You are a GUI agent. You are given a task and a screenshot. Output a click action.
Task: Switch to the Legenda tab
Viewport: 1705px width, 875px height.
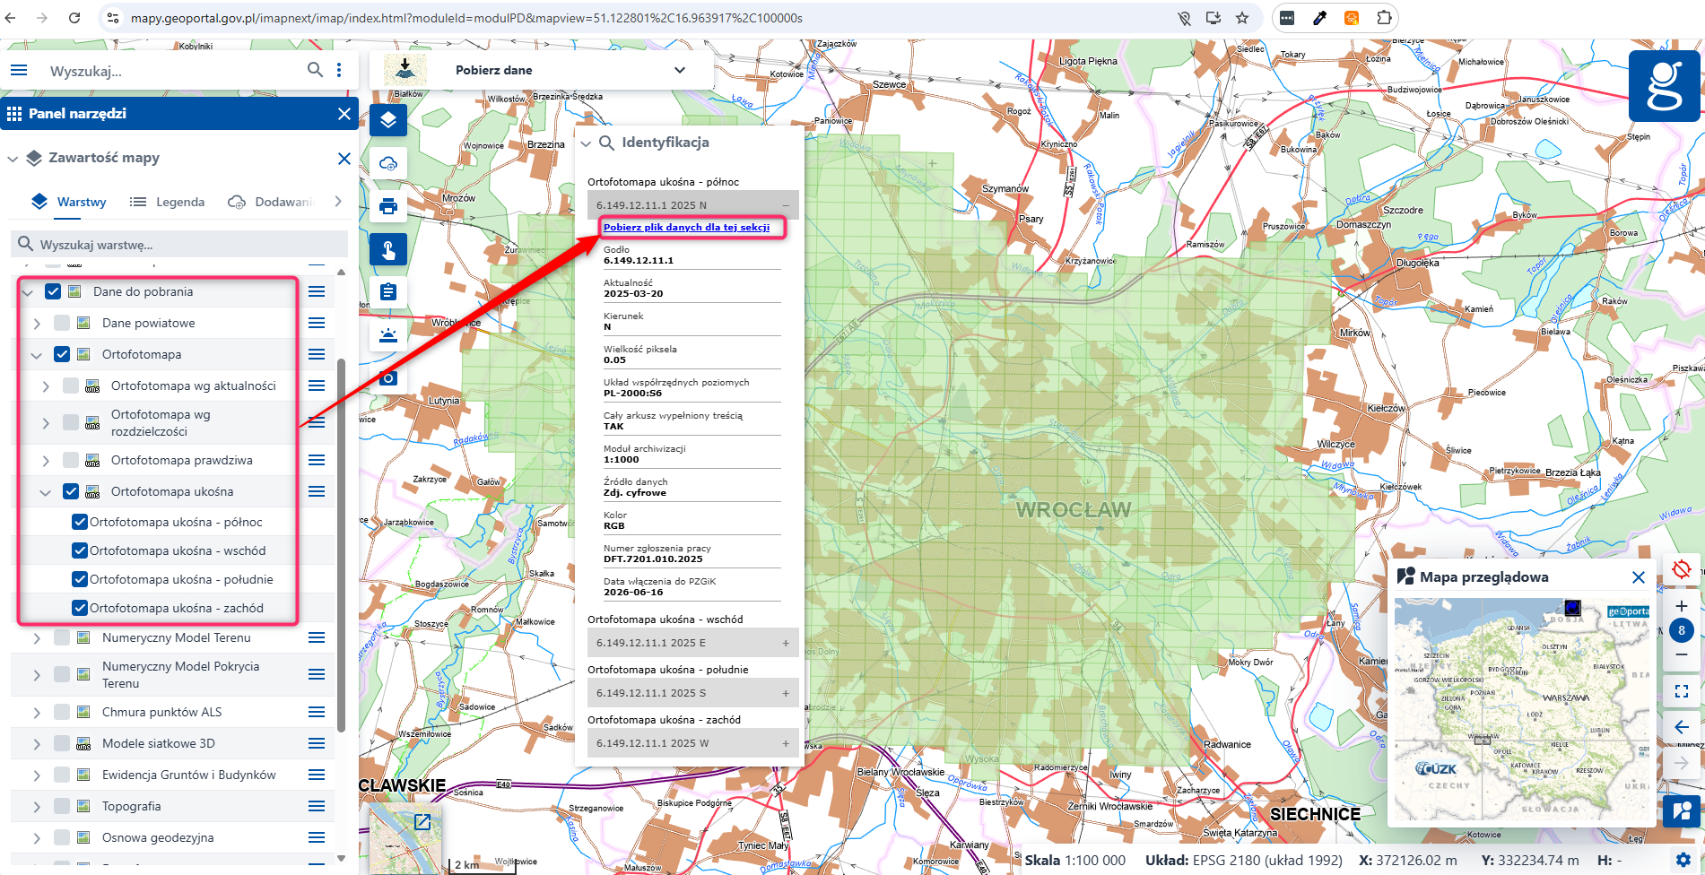168,202
